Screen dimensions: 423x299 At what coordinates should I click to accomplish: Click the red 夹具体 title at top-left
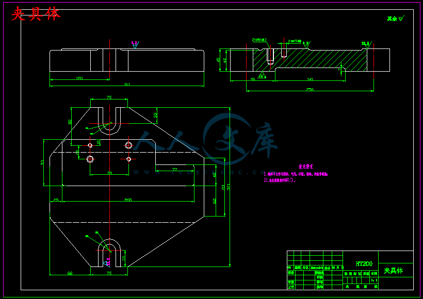[36, 14]
